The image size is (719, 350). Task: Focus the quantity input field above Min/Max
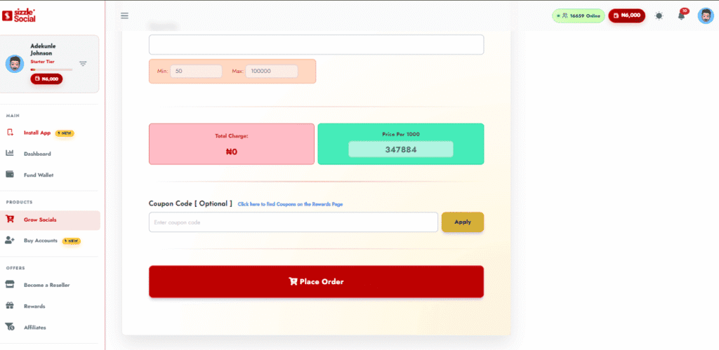(x=317, y=45)
